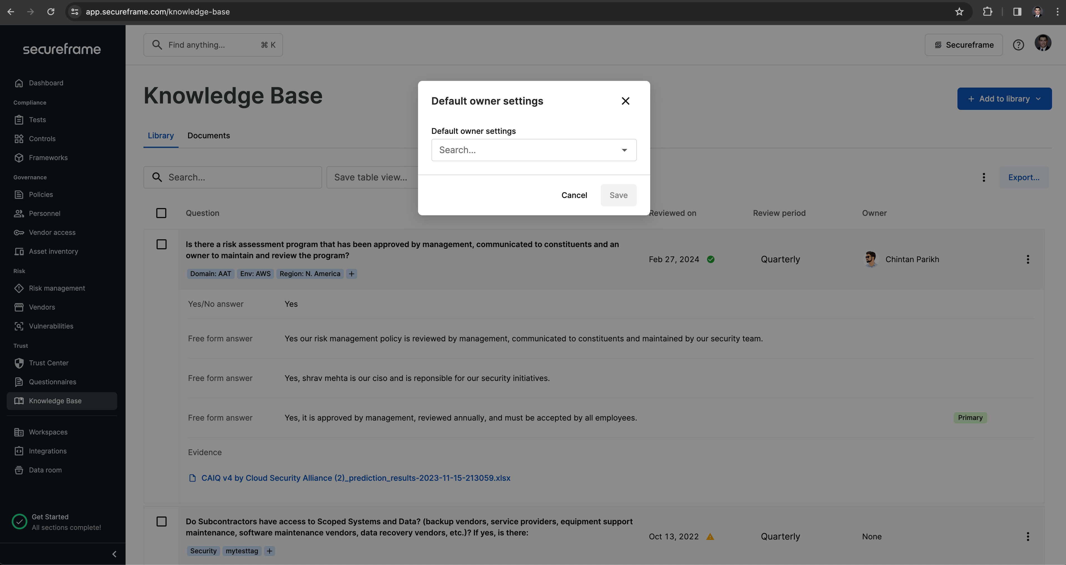Click the Domain: AAT tag
This screenshot has width=1066, height=565.
[x=211, y=274]
